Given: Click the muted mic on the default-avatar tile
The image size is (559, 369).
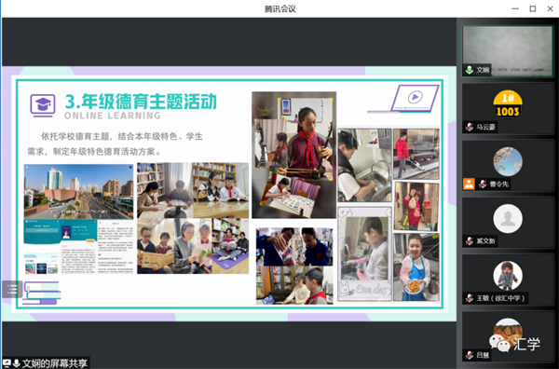Looking at the screenshot, I should (470, 241).
